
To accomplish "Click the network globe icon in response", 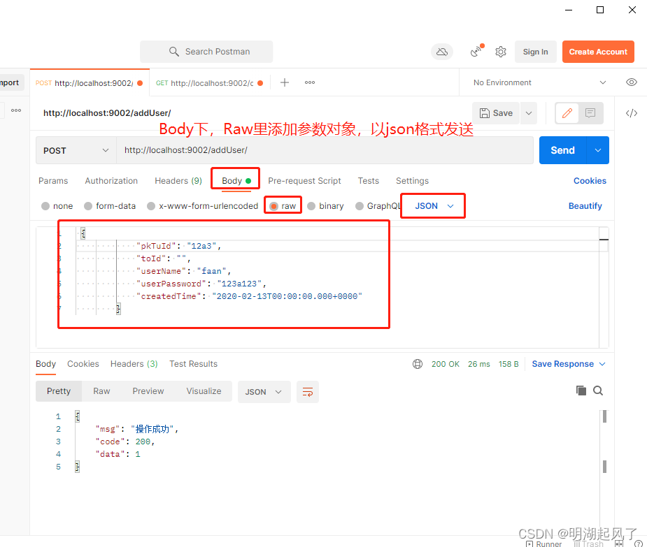I will coord(418,364).
